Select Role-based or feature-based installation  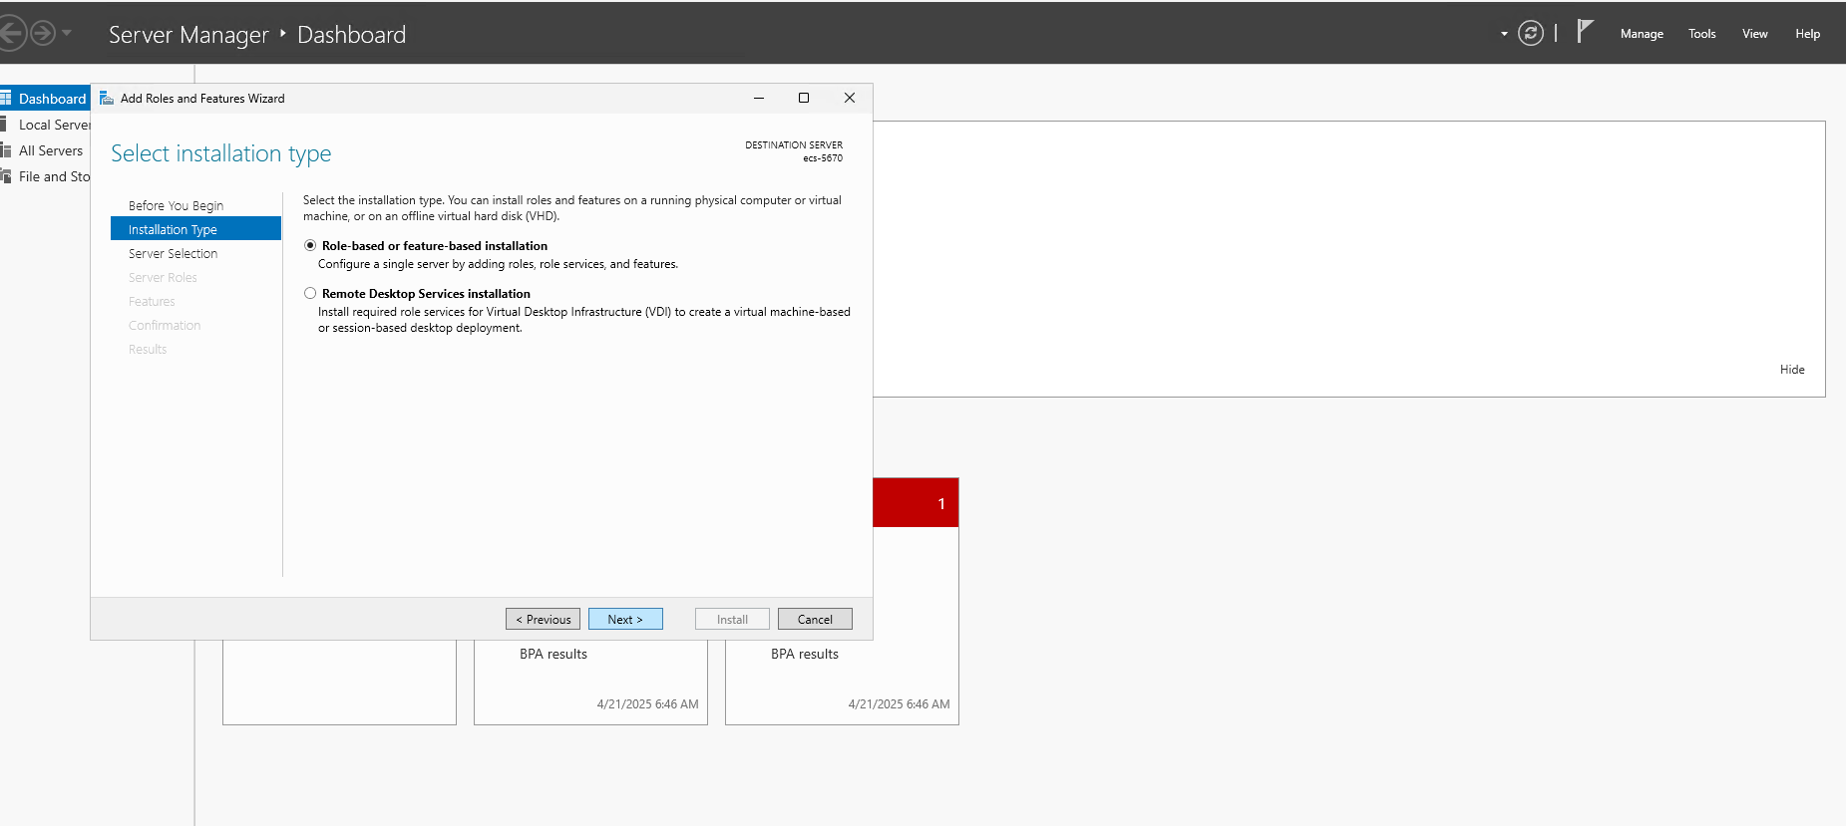(x=310, y=245)
